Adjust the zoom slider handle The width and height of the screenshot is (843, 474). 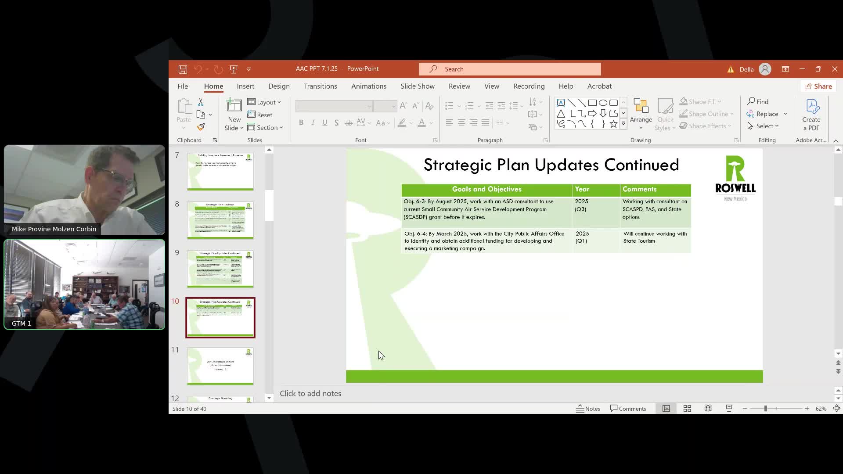(x=765, y=409)
